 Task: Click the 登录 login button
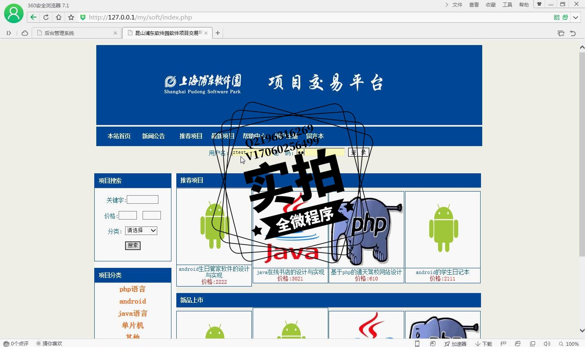(x=358, y=152)
